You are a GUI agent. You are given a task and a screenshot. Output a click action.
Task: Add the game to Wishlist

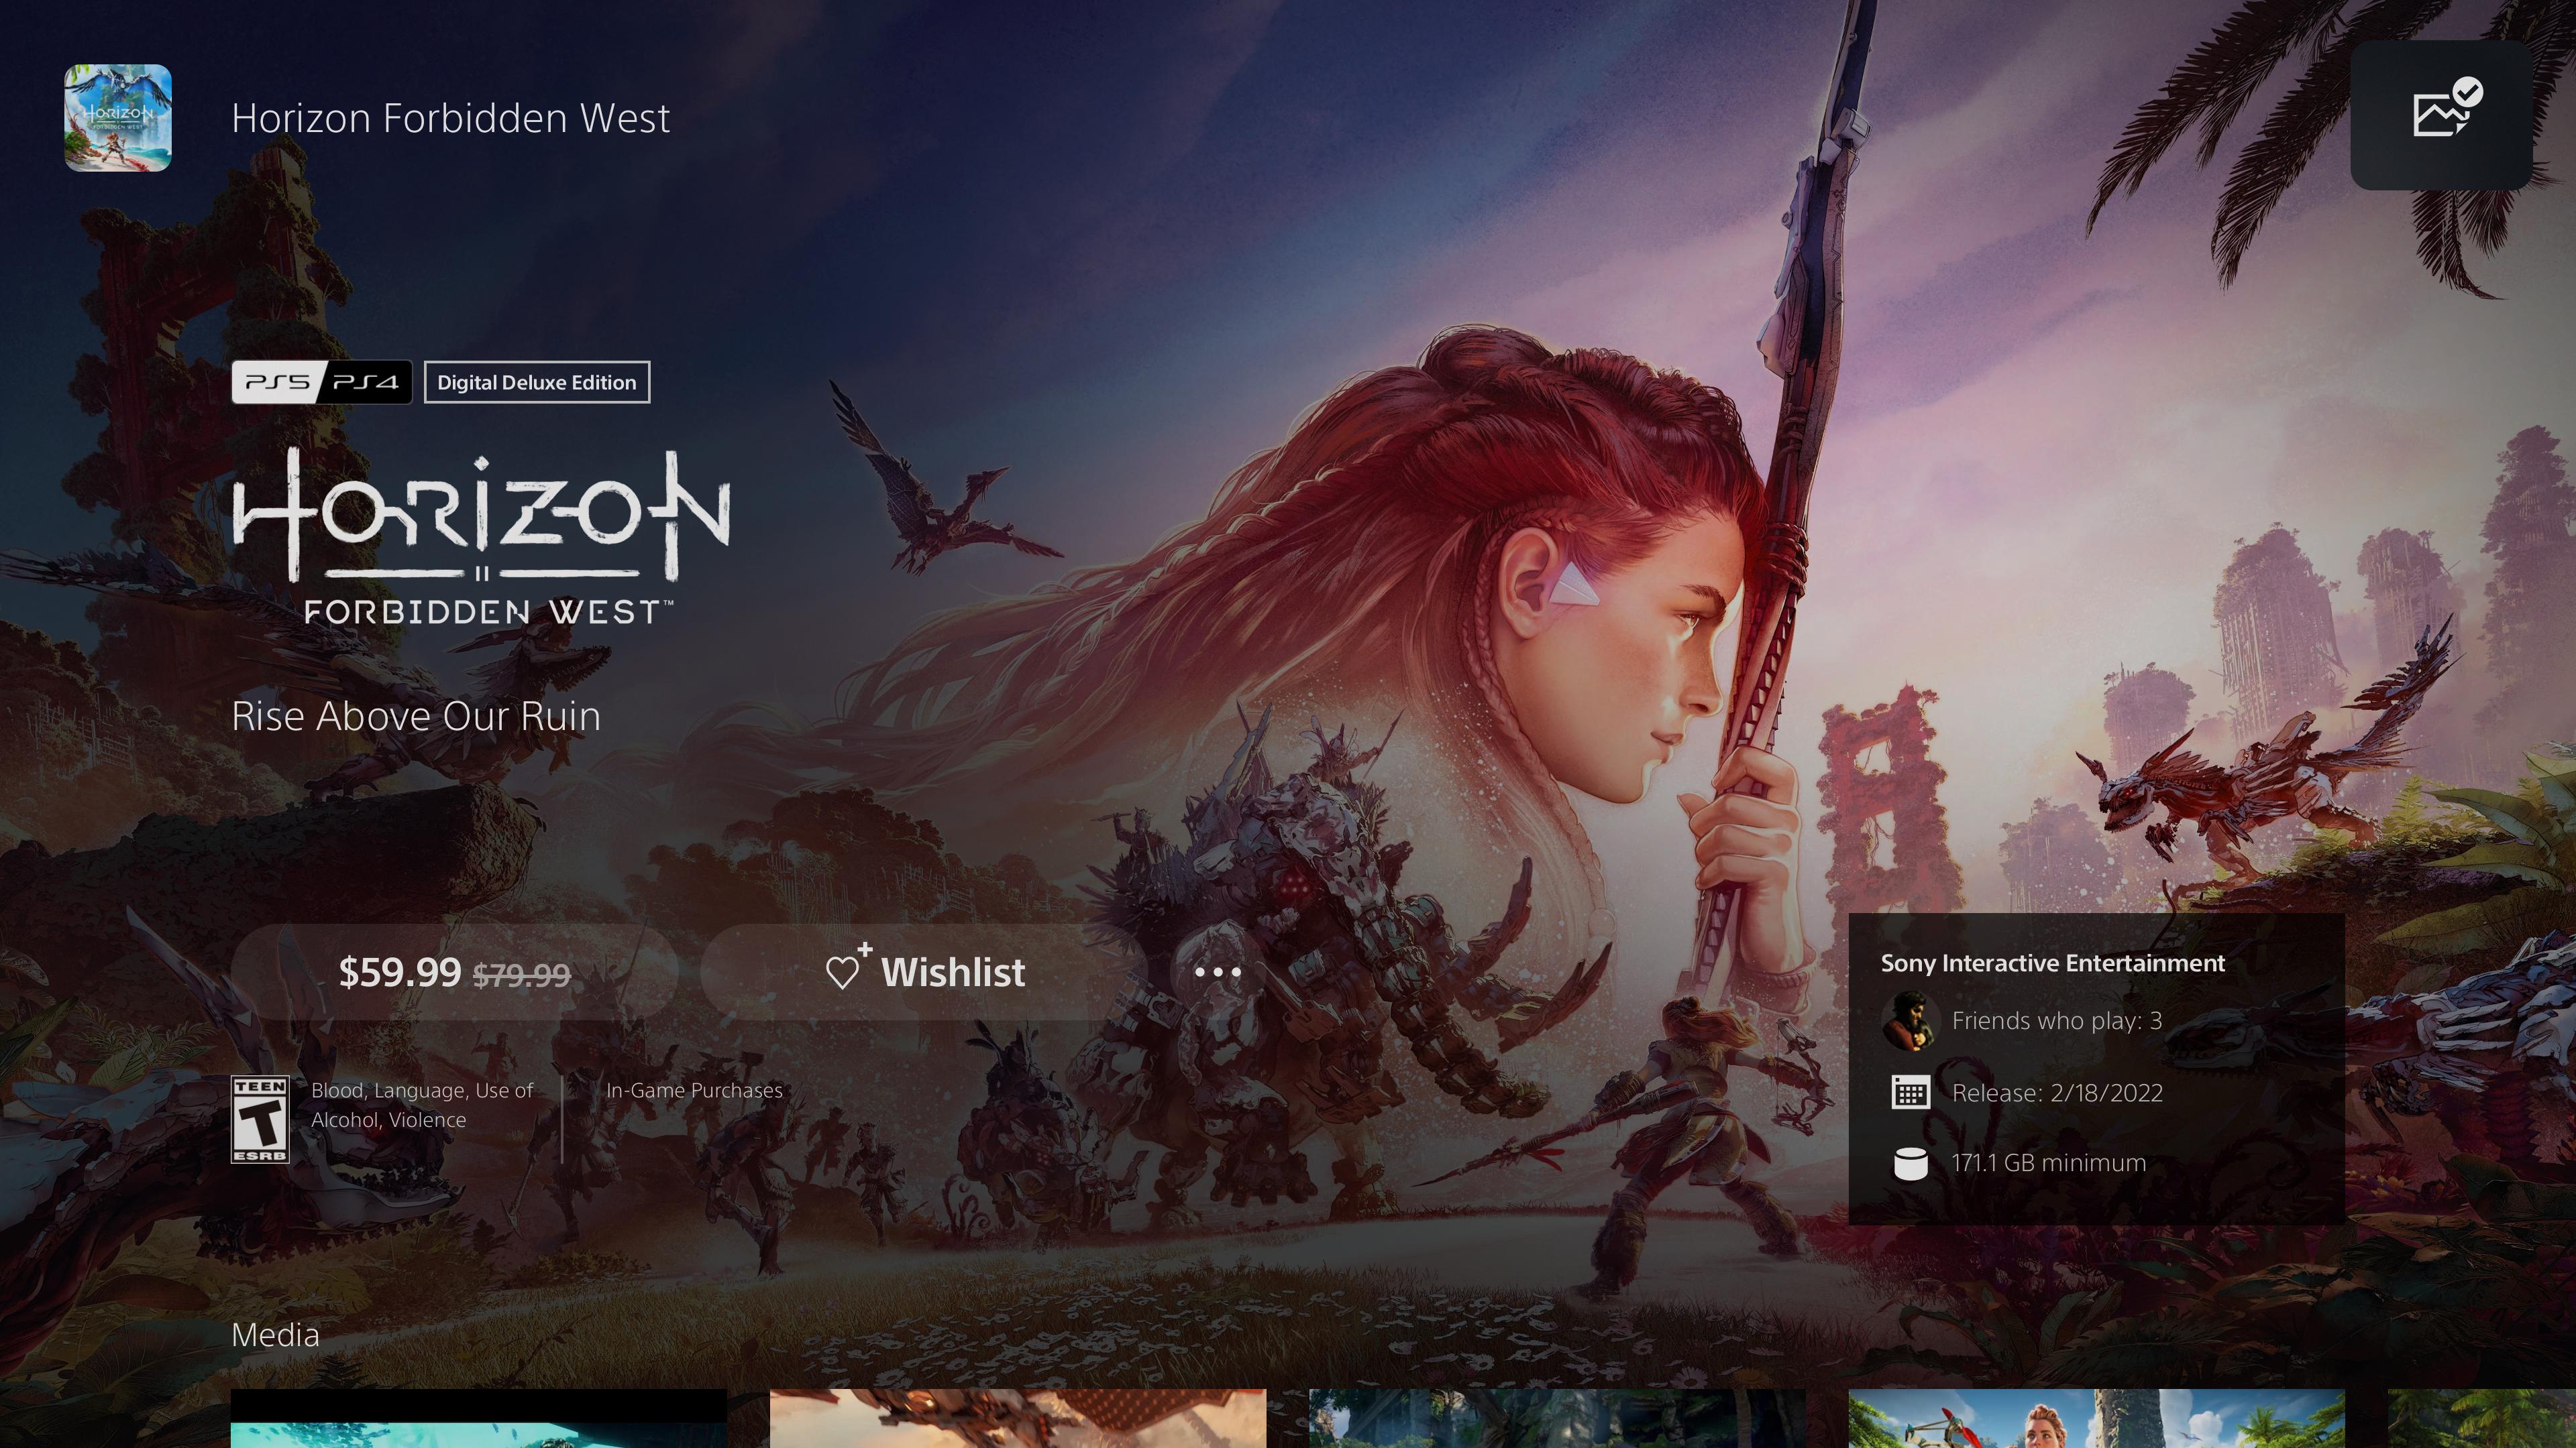click(924, 971)
